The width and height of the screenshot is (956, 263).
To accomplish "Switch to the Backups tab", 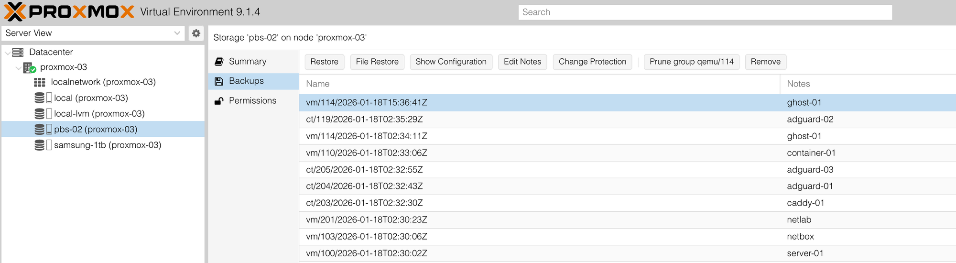I will (x=246, y=81).
